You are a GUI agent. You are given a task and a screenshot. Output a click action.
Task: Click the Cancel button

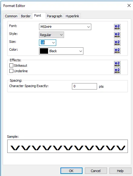[x=96, y=171]
